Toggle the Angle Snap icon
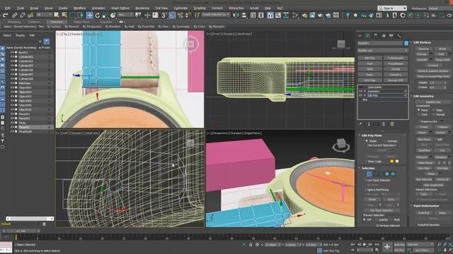The image size is (453, 254). pyautogui.click(x=172, y=15)
